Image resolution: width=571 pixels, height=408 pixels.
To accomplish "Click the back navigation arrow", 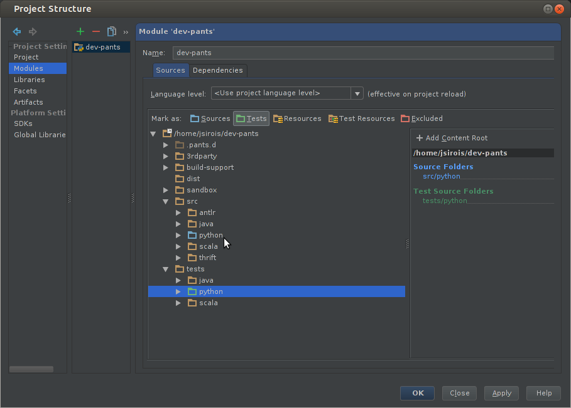I will (x=17, y=31).
